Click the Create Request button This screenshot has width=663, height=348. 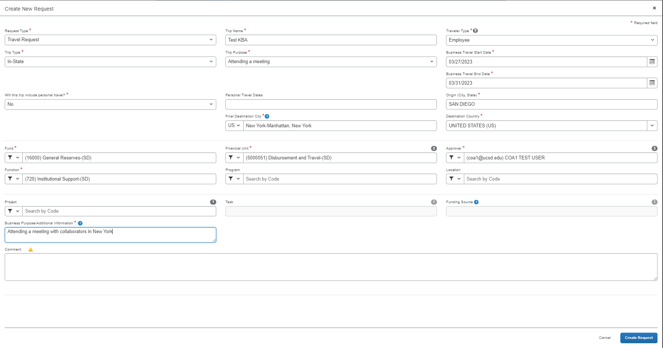639,337
